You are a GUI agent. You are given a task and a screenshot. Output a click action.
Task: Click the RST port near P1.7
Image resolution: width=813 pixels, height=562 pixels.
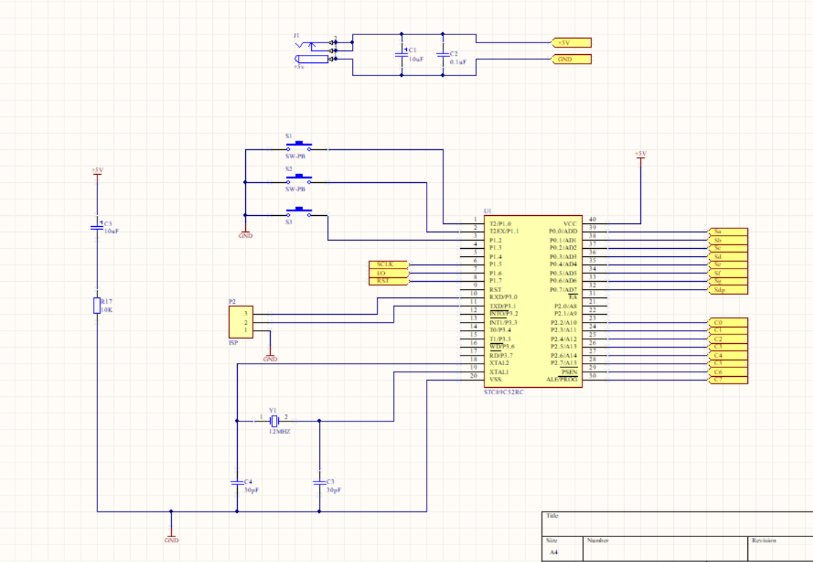(x=389, y=282)
